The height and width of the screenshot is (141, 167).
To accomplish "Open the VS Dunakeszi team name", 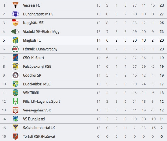I will point(34,119).
